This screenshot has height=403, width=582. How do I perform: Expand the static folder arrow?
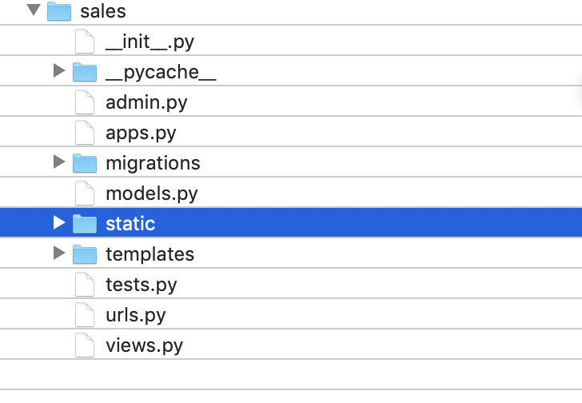59,222
